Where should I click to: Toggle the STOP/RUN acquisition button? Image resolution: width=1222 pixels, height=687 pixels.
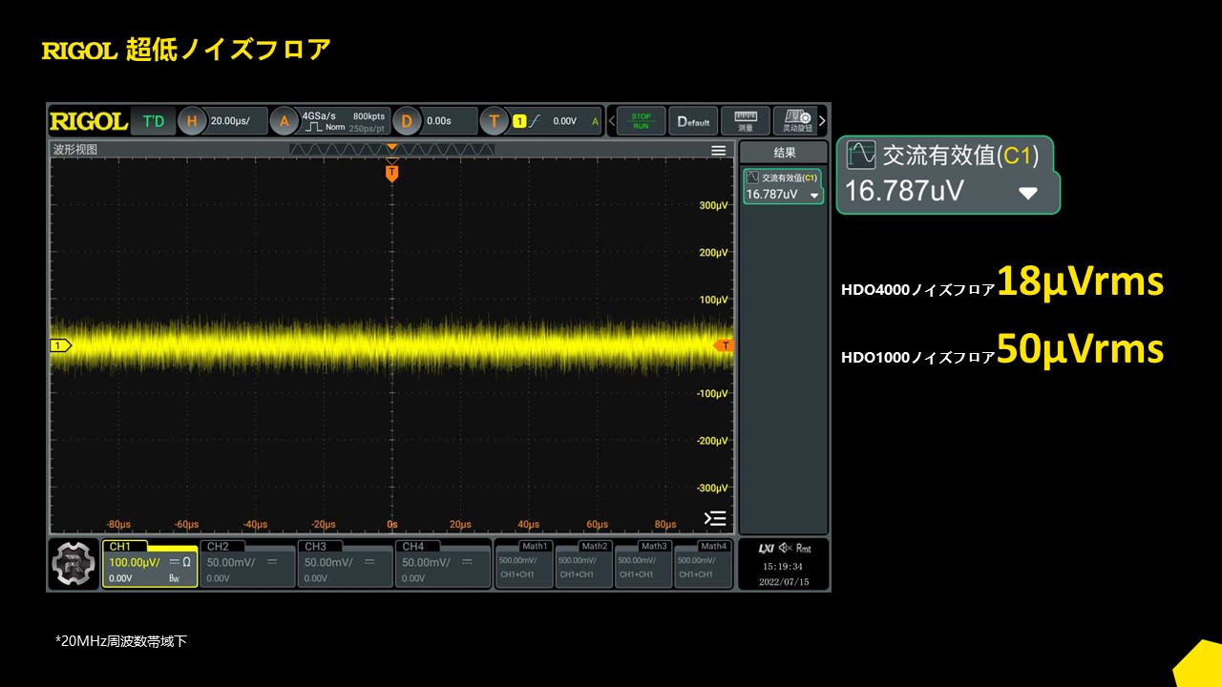point(641,121)
